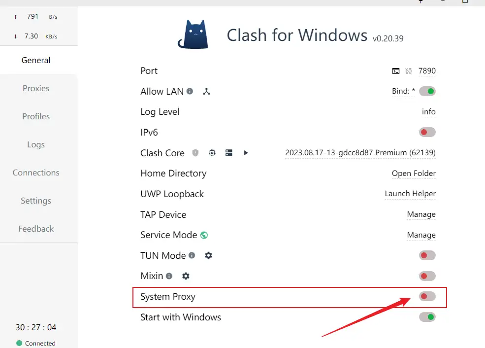This screenshot has height=348, width=485.
Task: Open the Bind address option
Action: click(x=403, y=91)
